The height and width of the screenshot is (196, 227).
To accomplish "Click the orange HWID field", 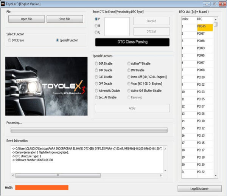I will (x=42, y=188).
